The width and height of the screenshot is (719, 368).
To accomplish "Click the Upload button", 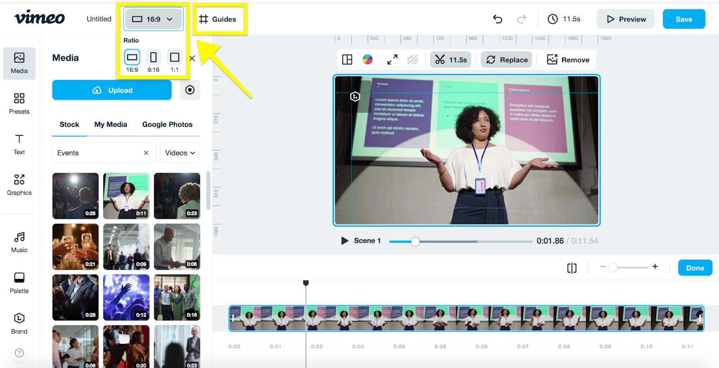I will [x=112, y=90].
